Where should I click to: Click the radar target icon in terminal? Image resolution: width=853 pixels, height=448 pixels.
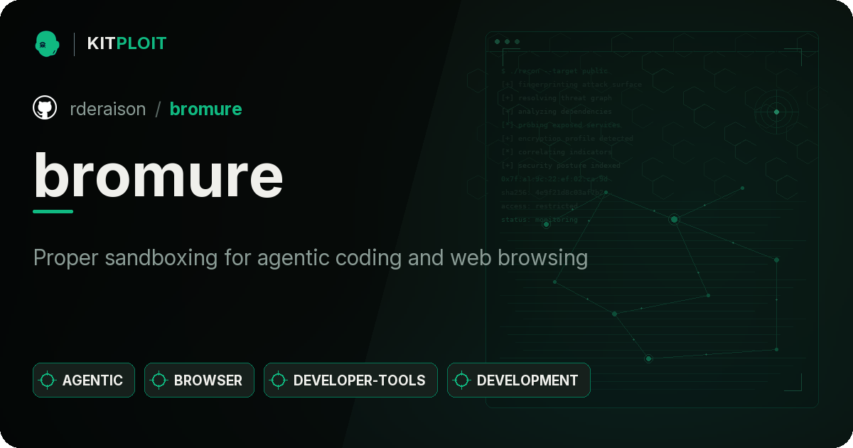coord(776,112)
